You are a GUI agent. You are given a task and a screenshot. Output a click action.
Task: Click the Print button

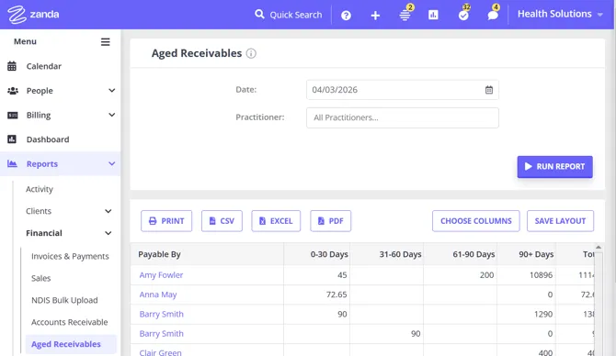click(x=166, y=221)
